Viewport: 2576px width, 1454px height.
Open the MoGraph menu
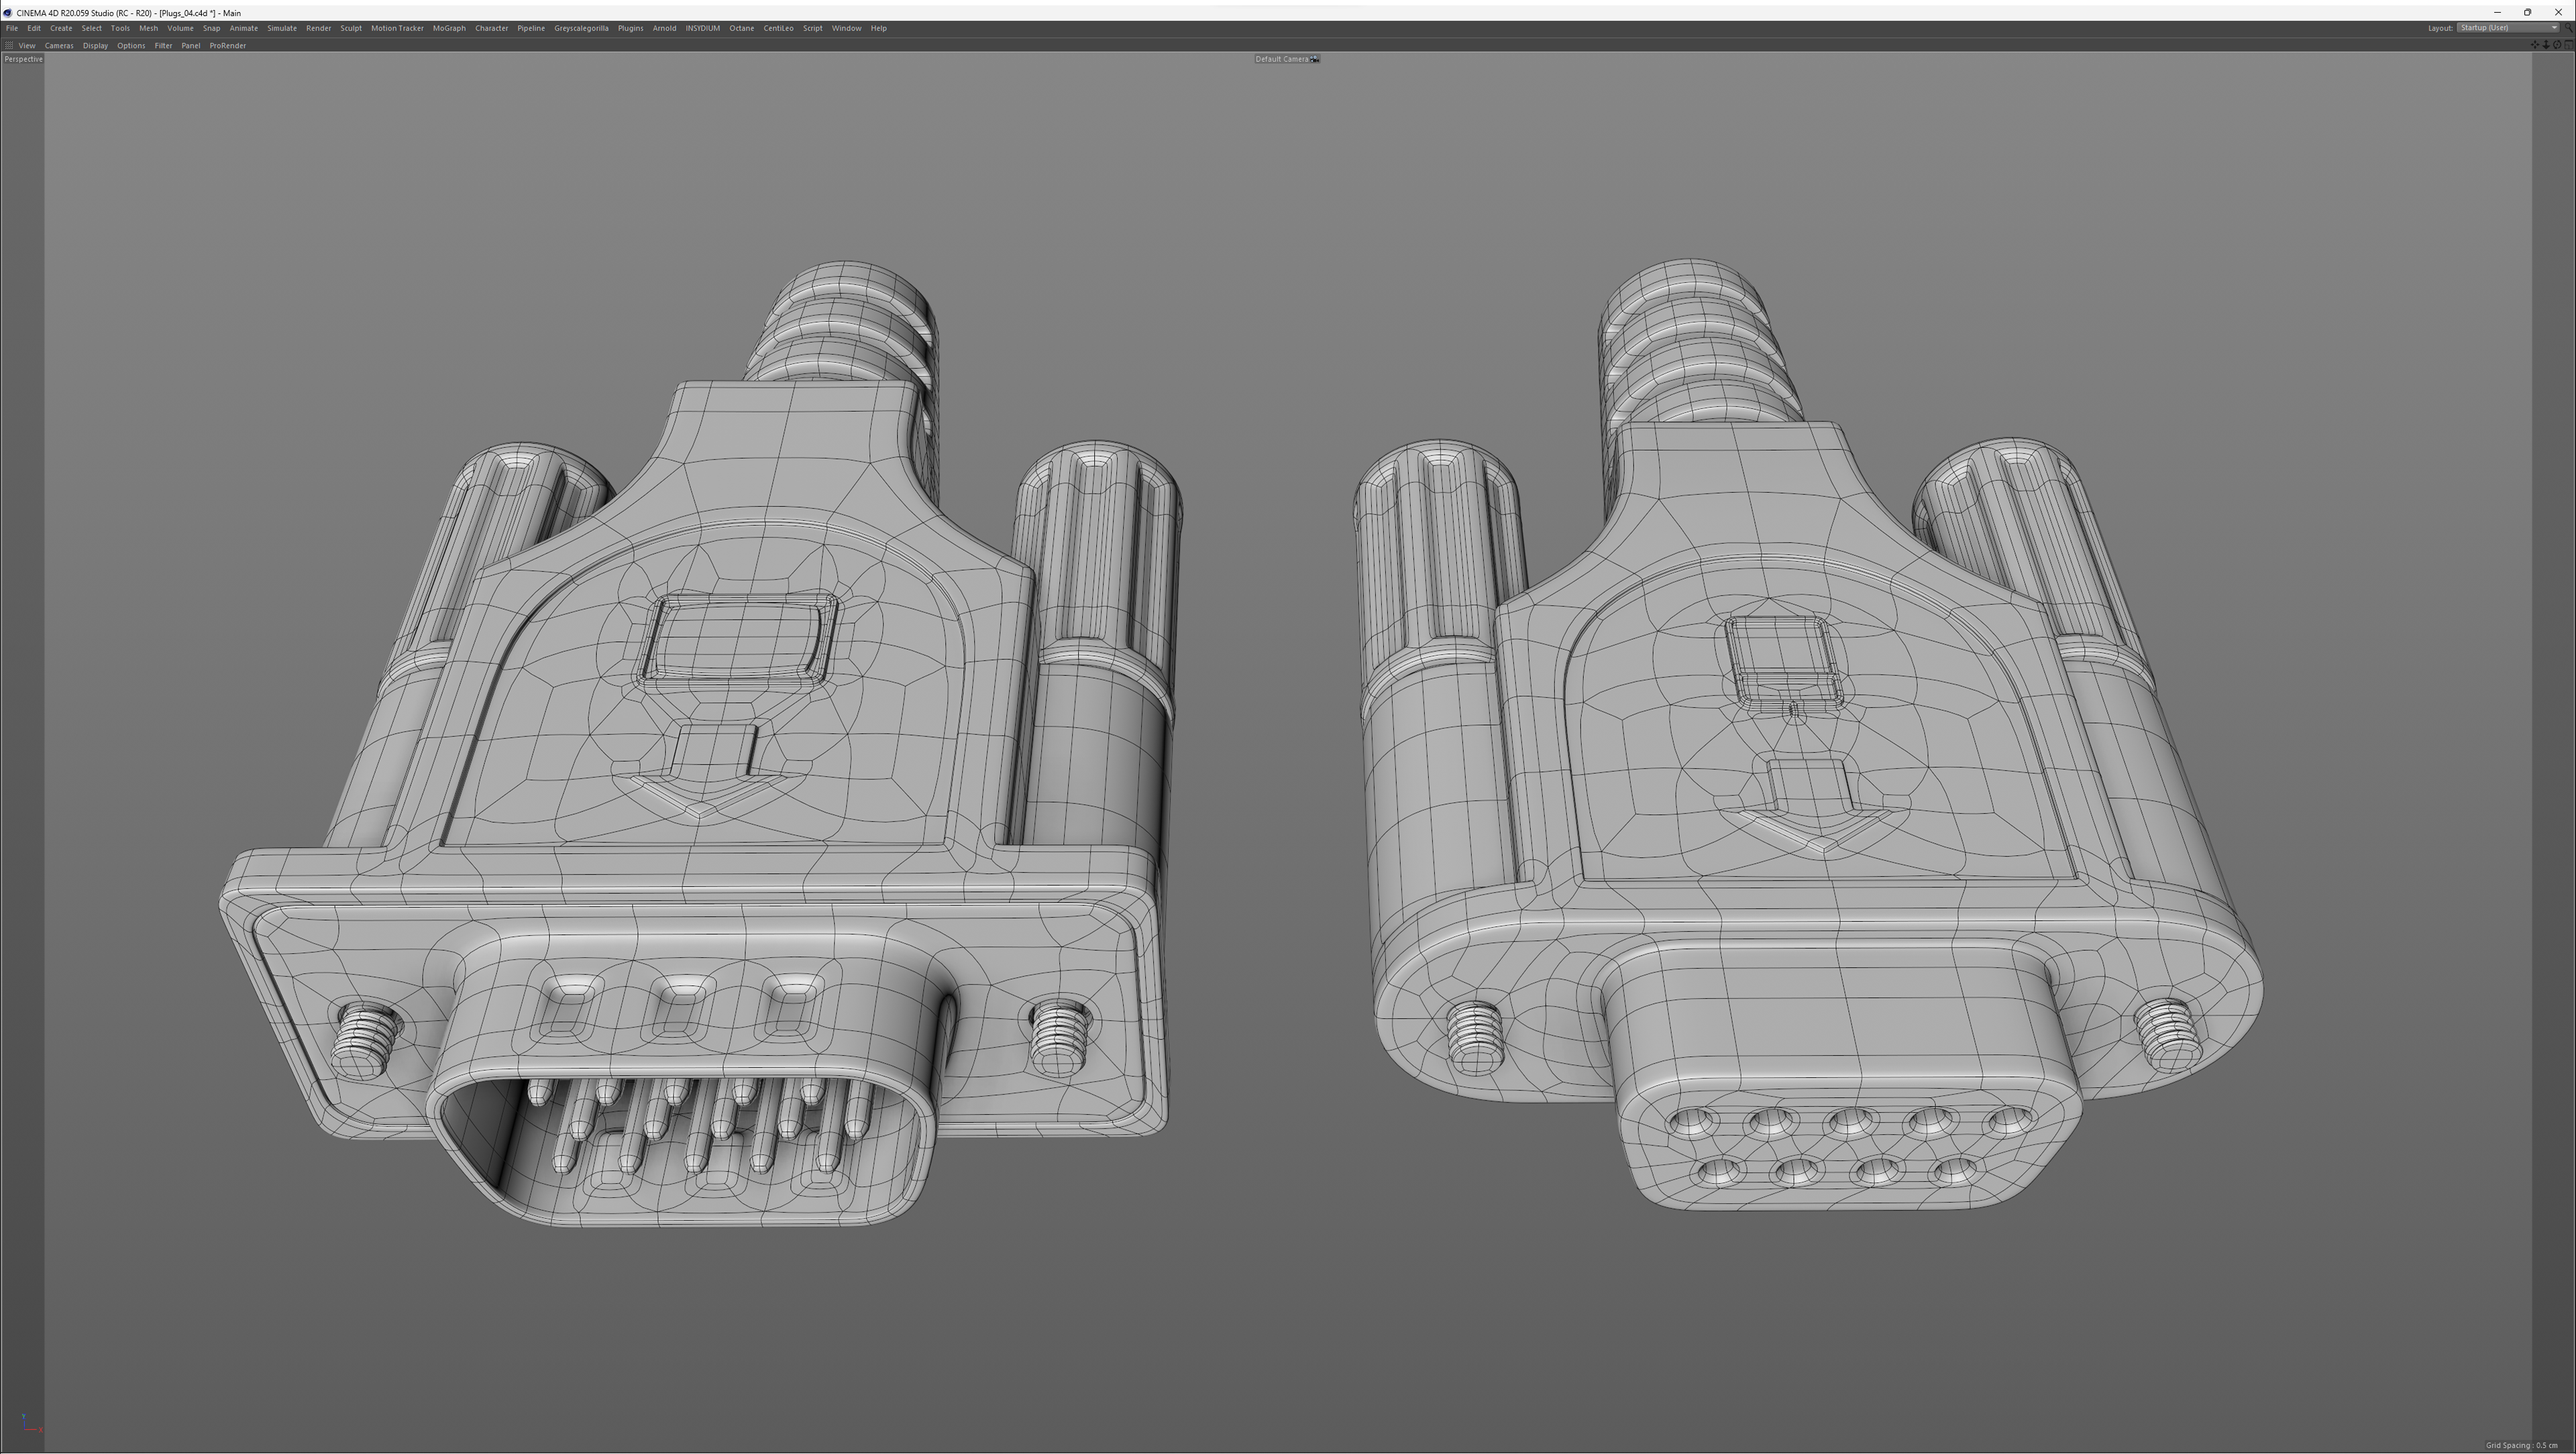tap(449, 29)
